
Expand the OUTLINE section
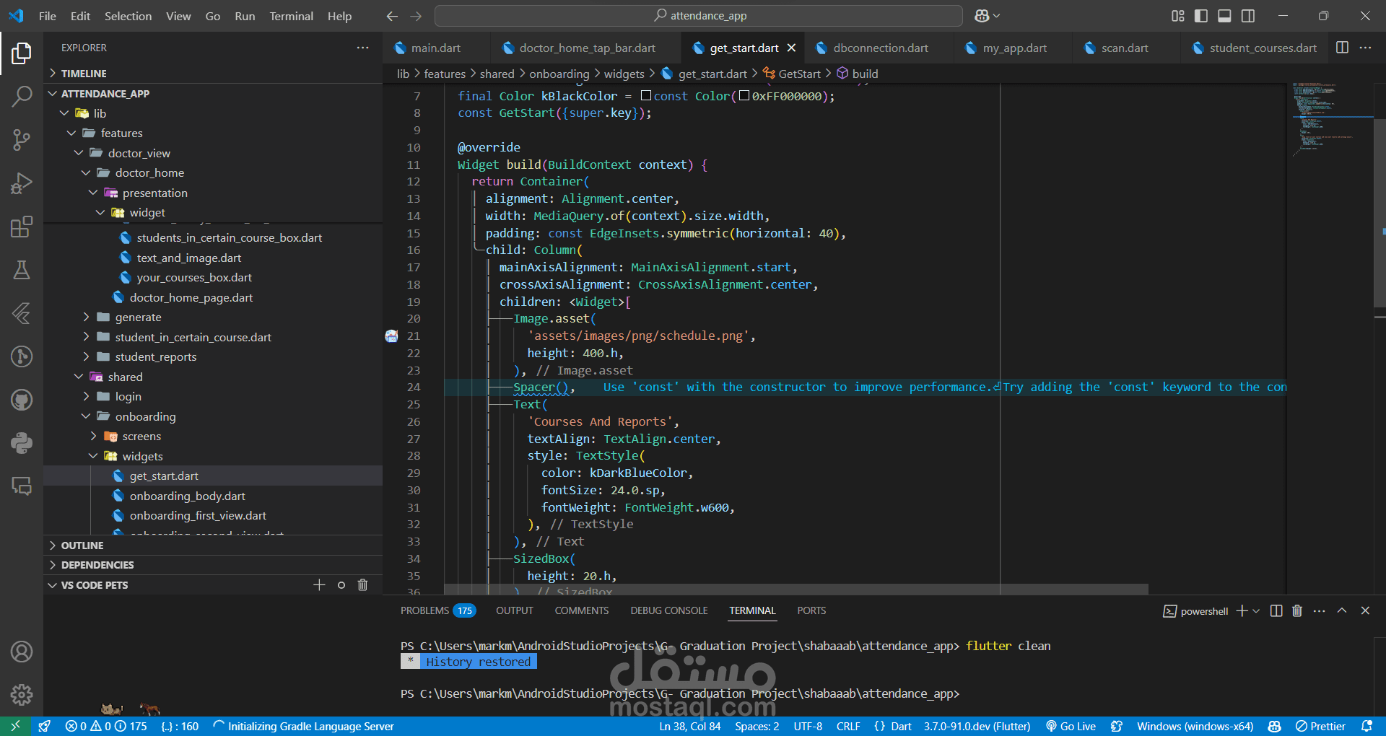tap(82, 546)
